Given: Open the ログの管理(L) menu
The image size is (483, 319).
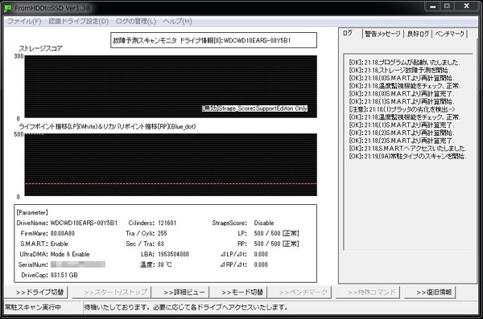Looking at the screenshot, I should [x=136, y=21].
